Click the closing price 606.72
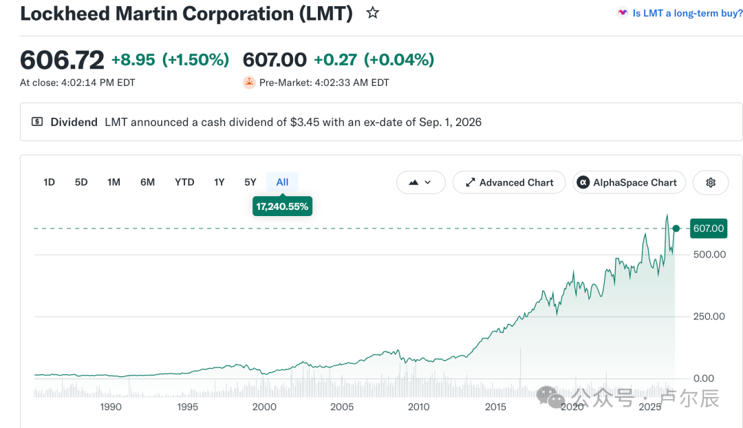Image resolution: width=743 pixels, height=428 pixels. pos(62,60)
